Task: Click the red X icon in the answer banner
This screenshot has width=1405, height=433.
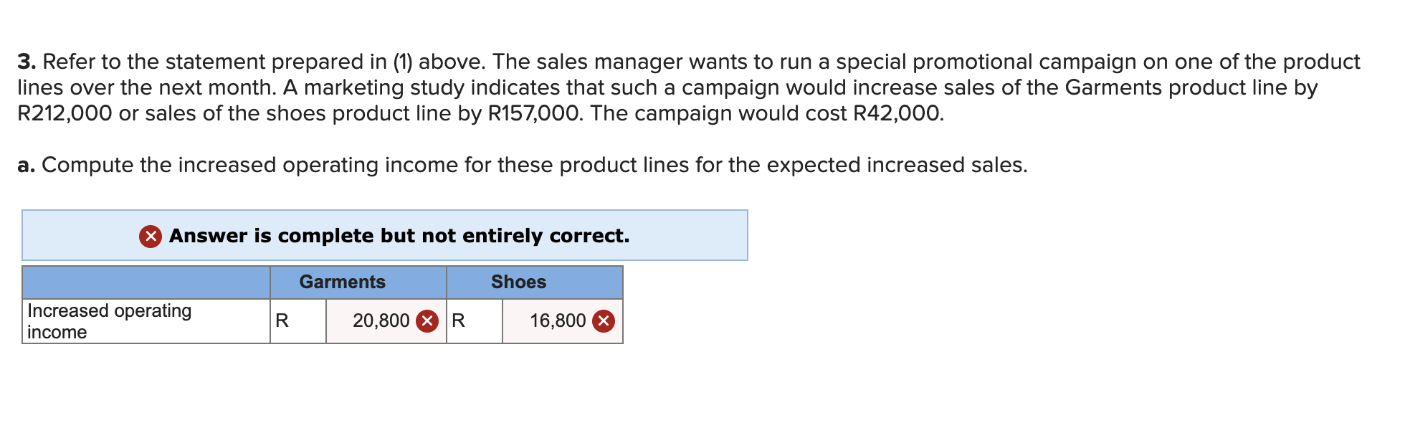Action: pos(151,236)
